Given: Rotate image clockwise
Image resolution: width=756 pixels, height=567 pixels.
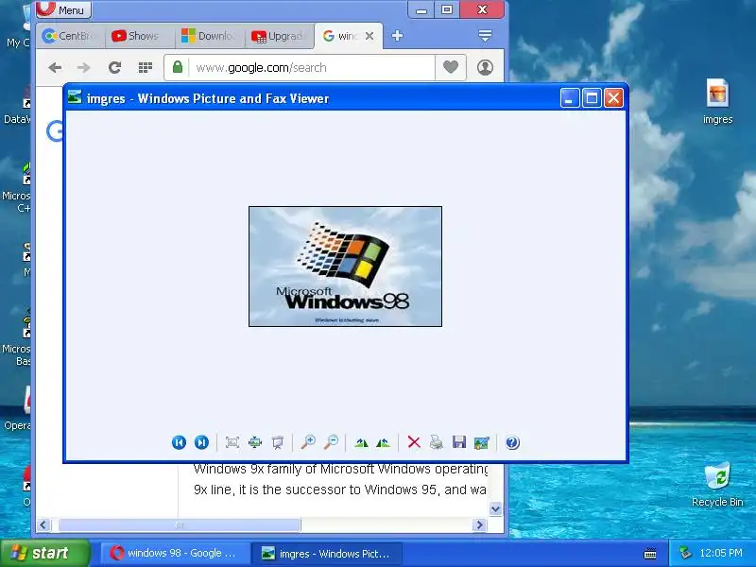Looking at the screenshot, I should 361,442.
